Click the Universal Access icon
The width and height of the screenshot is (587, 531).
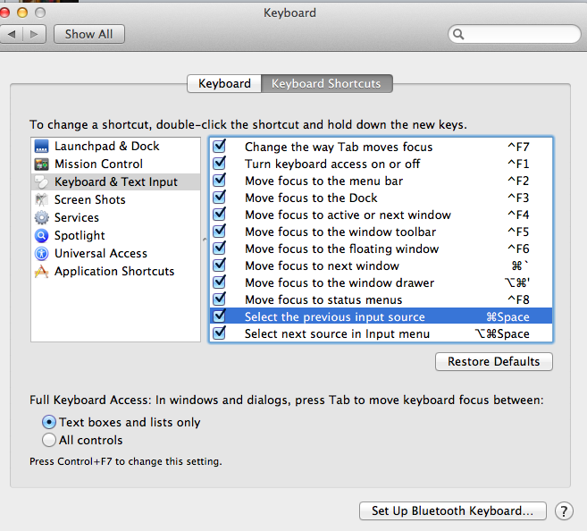click(x=41, y=254)
